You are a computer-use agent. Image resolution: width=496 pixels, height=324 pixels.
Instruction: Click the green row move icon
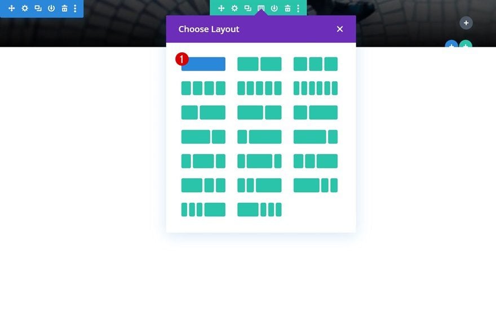point(221,8)
